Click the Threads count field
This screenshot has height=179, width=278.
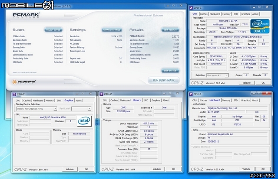(265, 75)
